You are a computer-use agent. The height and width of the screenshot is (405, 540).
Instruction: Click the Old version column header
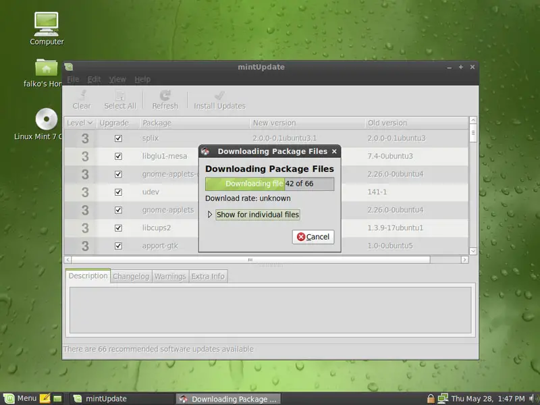(416, 123)
